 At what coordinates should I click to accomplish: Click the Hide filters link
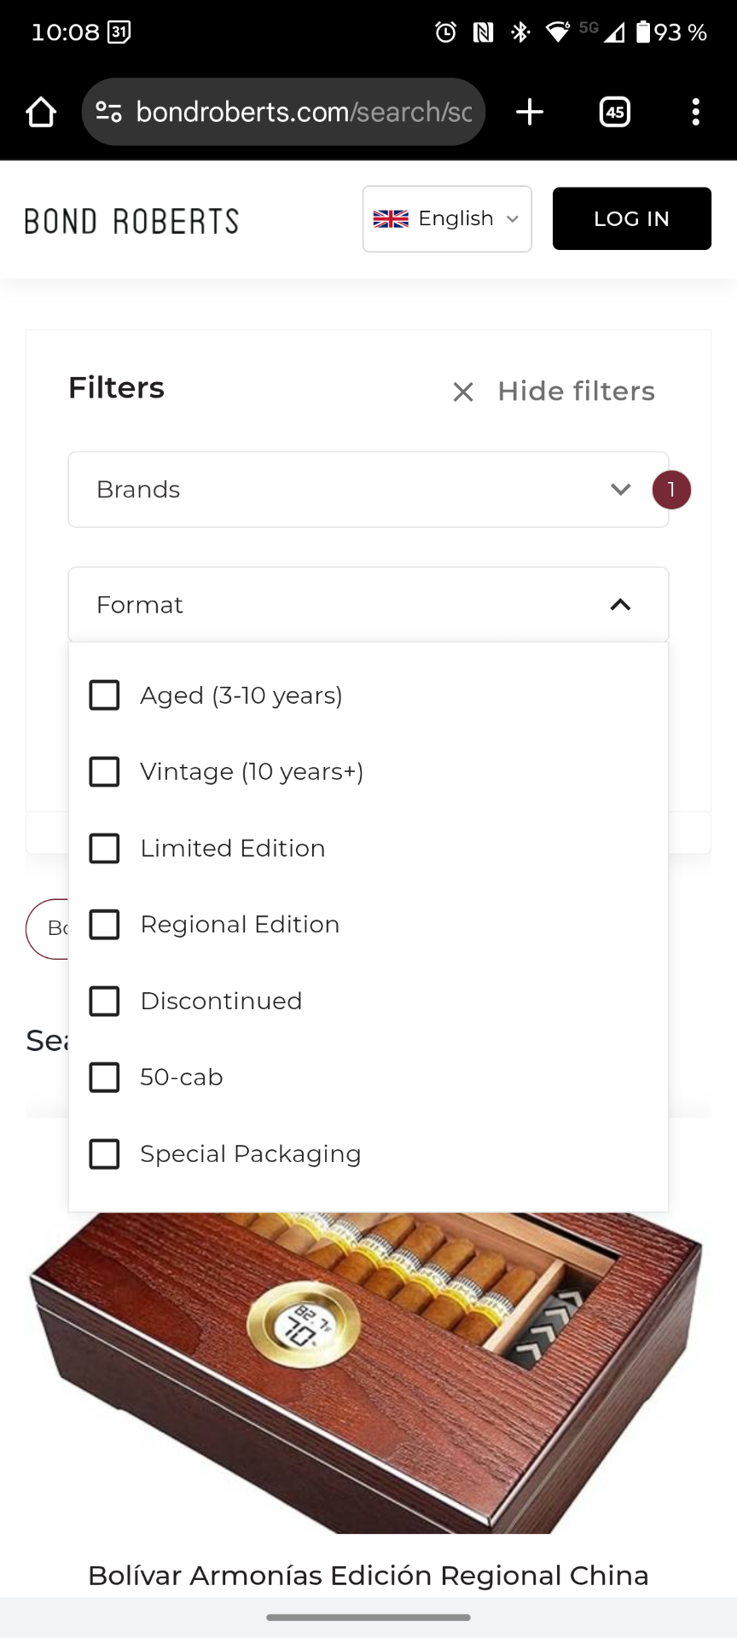576,392
